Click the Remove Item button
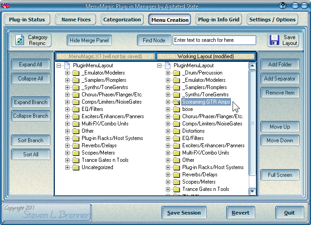 pyautogui.click(x=280, y=93)
